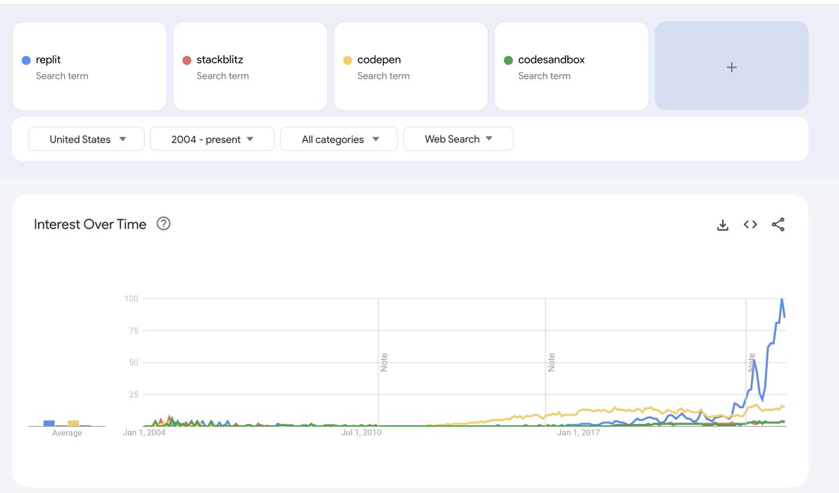Viewport: 839px width, 493px height.
Task: Edit the stackblitz search term card
Action: [x=250, y=66]
